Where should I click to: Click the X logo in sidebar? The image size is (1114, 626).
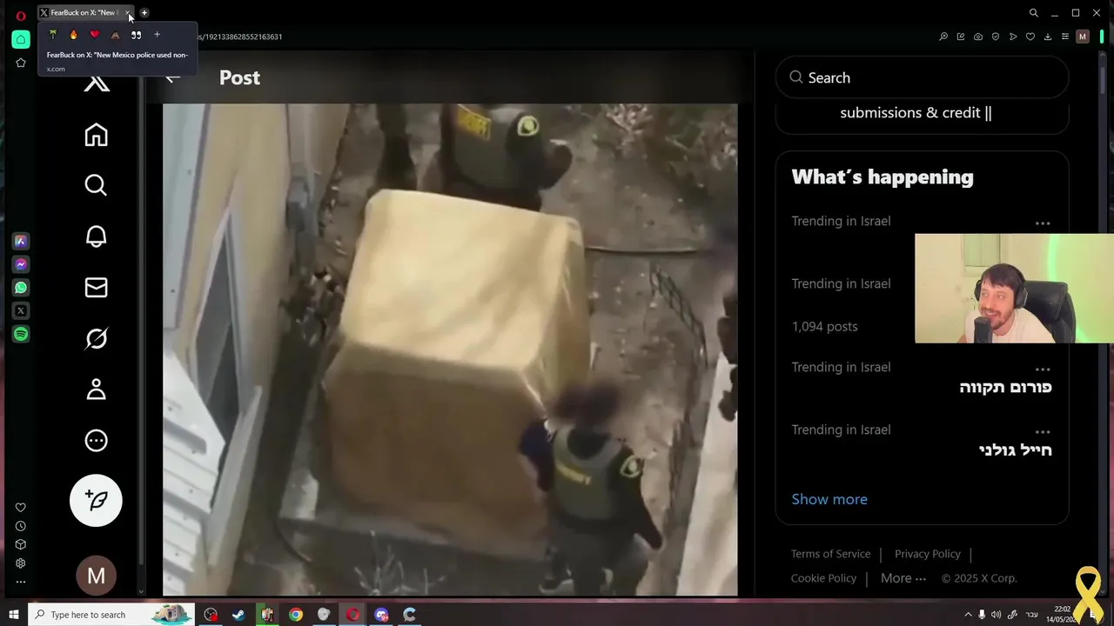pos(96,83)
